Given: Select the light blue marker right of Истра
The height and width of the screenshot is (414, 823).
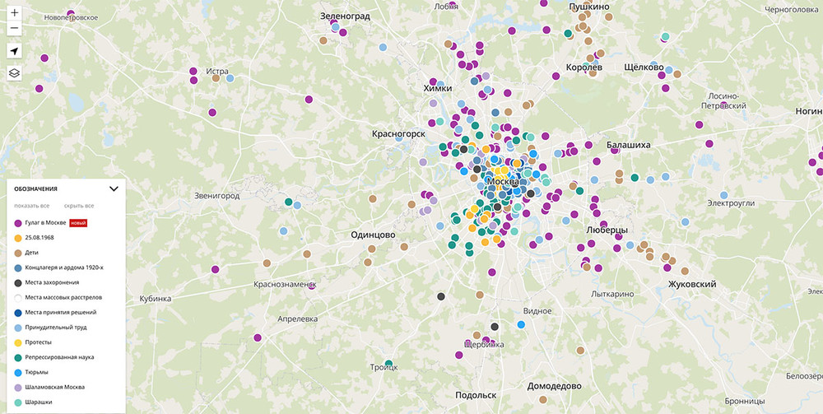Looking at the screenshot, I should pos(230,78).
